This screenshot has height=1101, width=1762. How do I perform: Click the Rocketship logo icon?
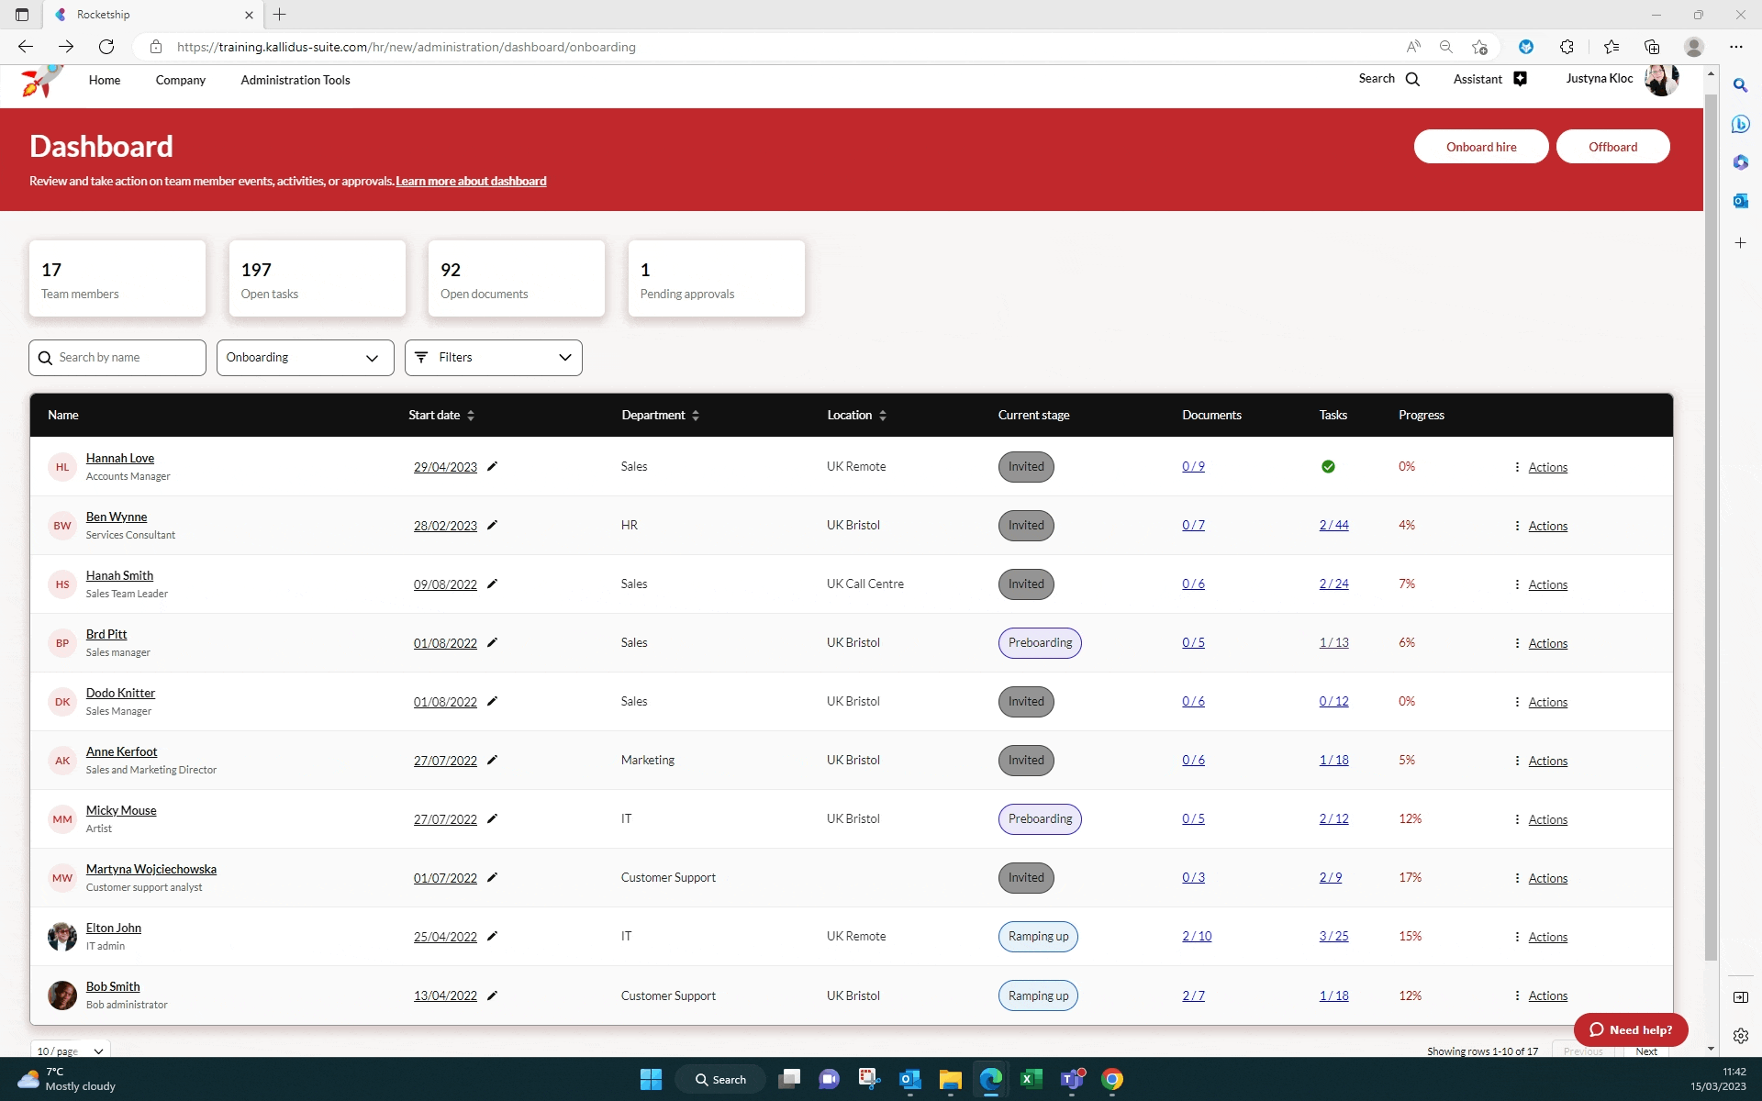[41, 81]
